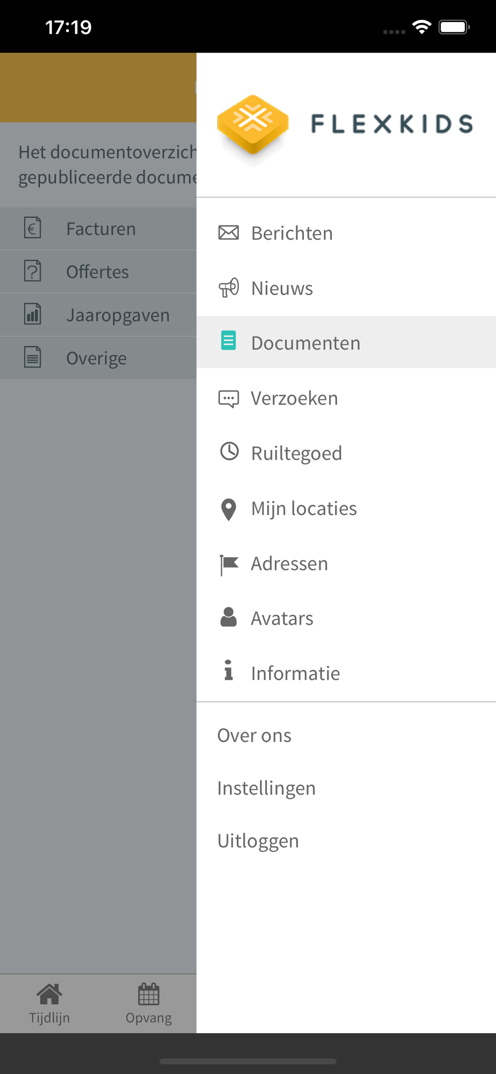Image resolution: width=496 pixels, height=1074 pixels.
Task: Open Mijn locaties from the menu
Action: pyautogui.click(x=346, y=509)
